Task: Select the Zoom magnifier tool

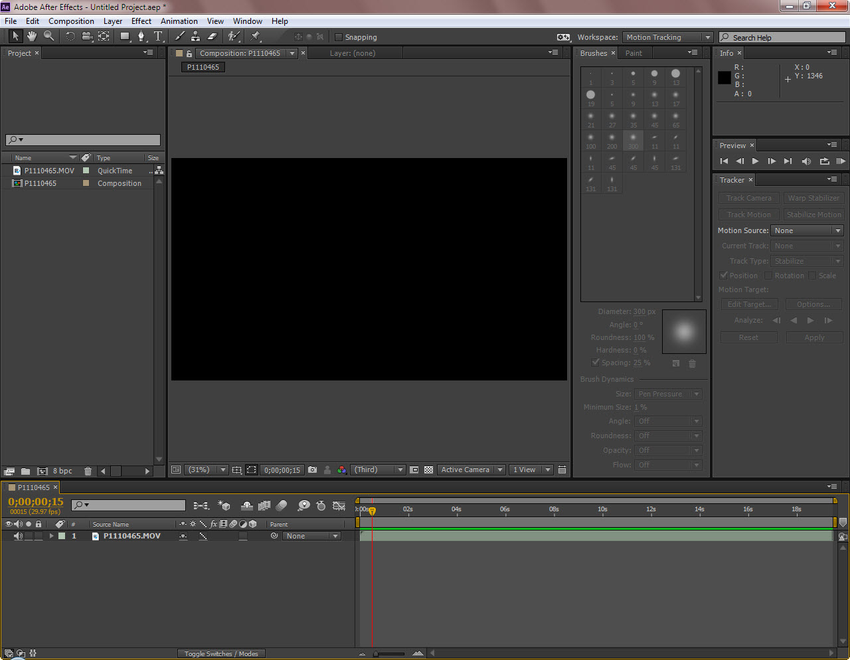Action: 48,37
